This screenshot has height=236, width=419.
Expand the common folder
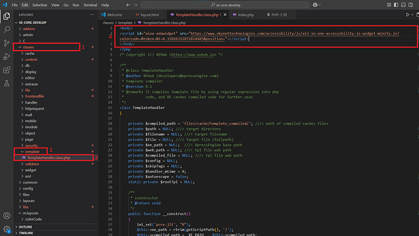tap(30, 182)
